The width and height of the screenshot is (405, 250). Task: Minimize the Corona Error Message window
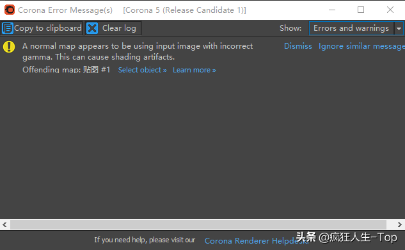(332, 10)
